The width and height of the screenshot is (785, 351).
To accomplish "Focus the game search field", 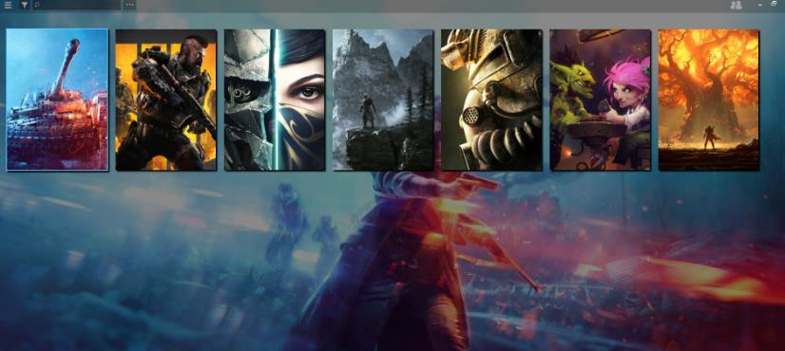I will (x=76, y=5).
